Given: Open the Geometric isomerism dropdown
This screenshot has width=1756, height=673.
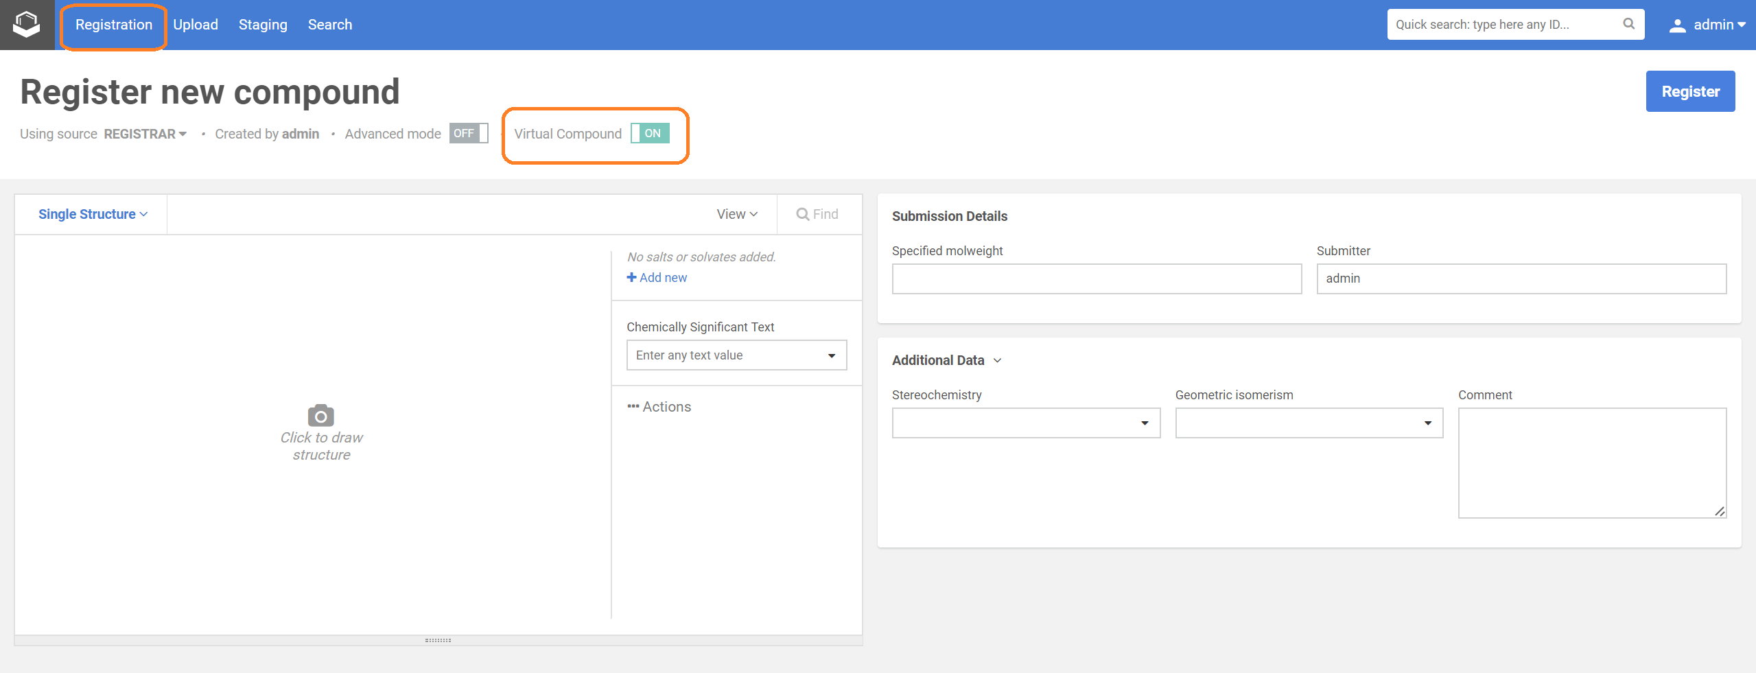Looking at the screenshot, I should click(1309, 423).
